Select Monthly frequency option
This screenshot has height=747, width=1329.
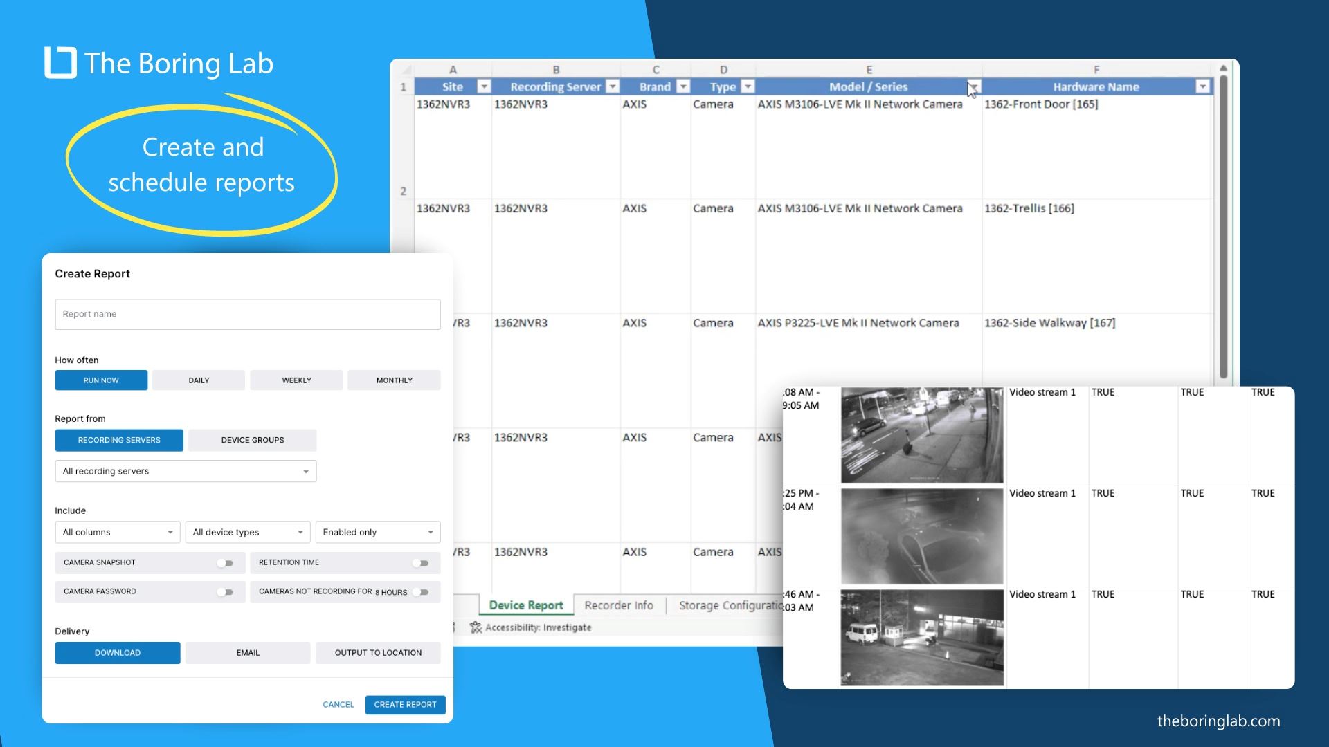[394, 380]
